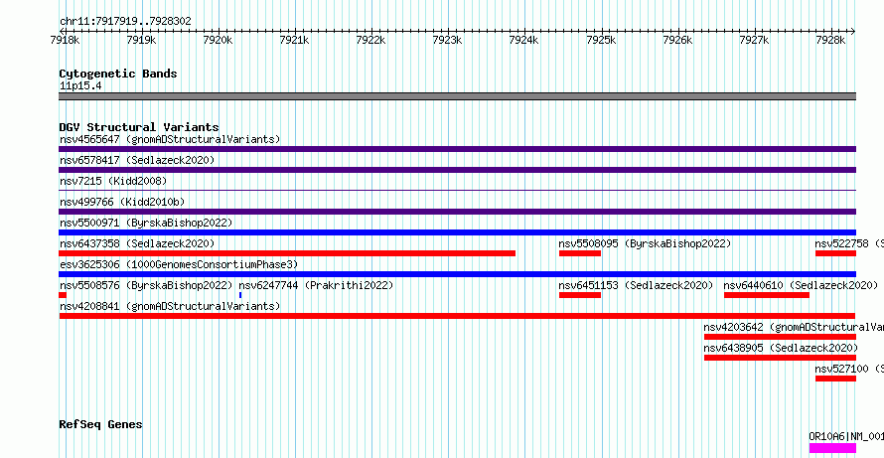Click the nsv7215 (Kidd2008) label
The image size is (884, 458).
[113, 181]
